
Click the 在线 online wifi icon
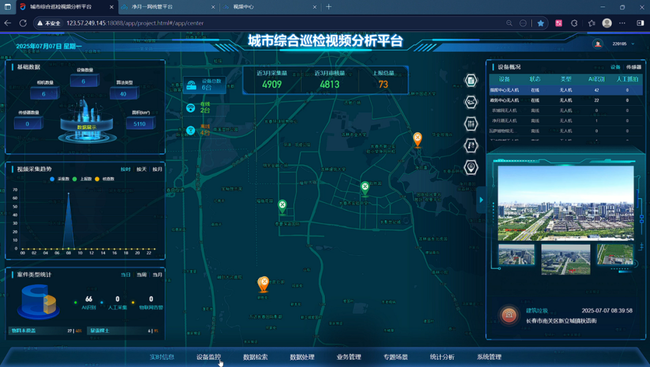pos(190,108)
